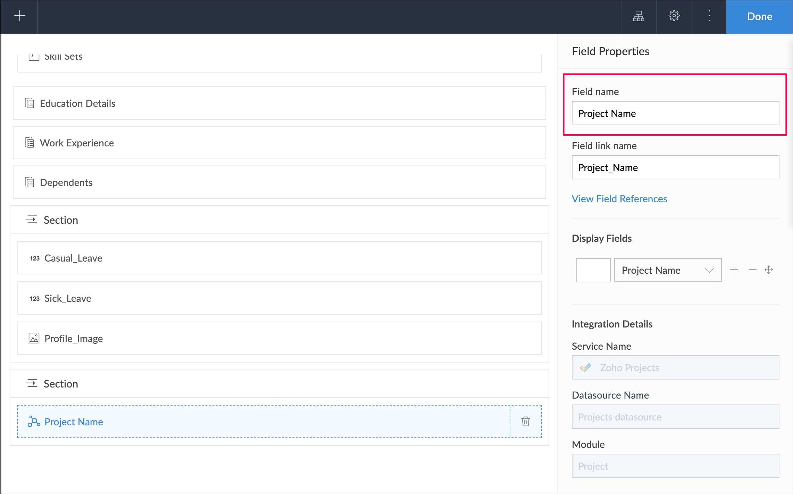Click the Done button
Image resolution: width=793 pixels, height=494 pixels.
[759, 17]
